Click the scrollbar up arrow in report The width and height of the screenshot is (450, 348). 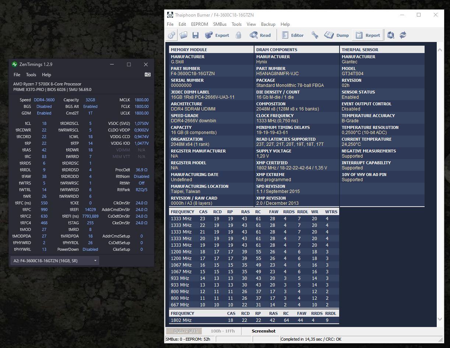click(x=440, y=50)
